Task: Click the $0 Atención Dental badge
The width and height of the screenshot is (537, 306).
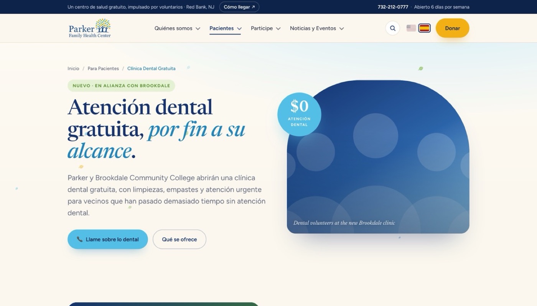Action: pyautogui.click(x=299, y=114)
